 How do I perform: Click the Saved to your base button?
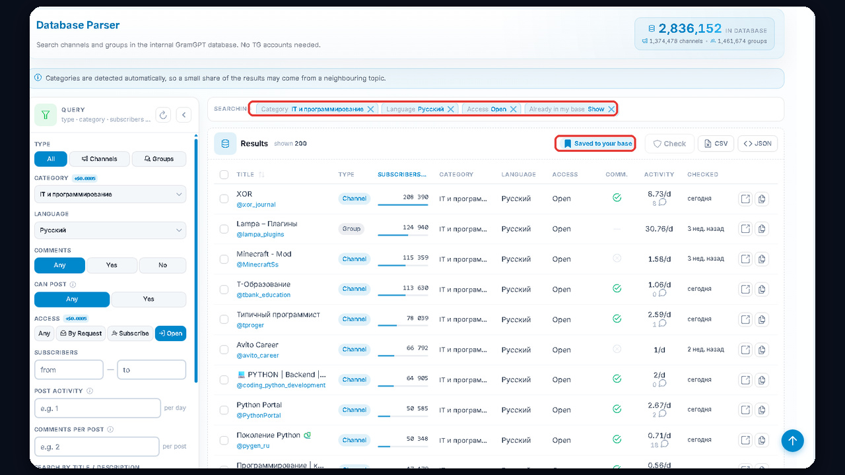595,144
